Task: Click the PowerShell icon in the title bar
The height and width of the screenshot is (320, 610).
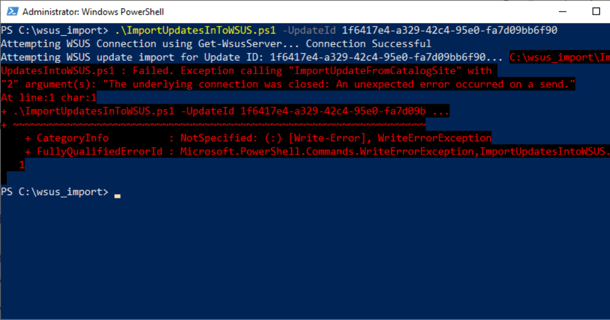Action: click(x=12, y=11)
